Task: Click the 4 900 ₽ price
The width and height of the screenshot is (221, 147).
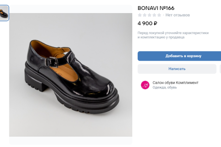Action: (x=147, y=24)
